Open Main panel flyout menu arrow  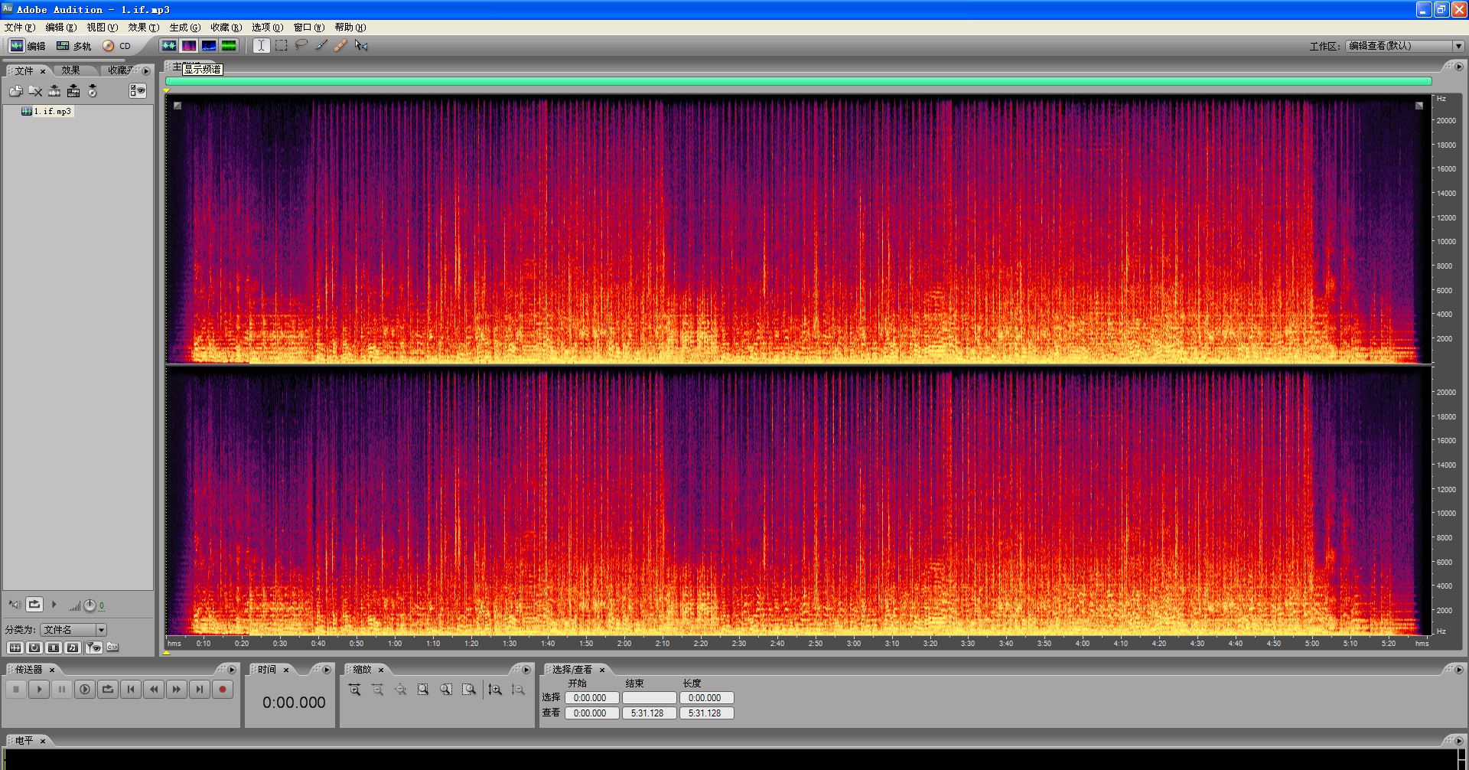(1459, 67)
